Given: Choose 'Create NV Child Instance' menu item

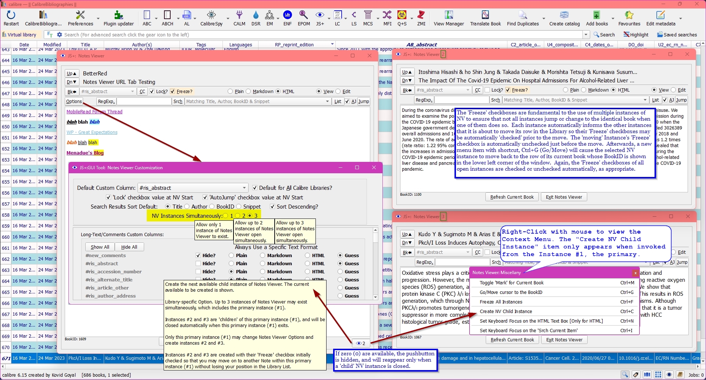Looking at the screenshot, I should pos(506,312).
